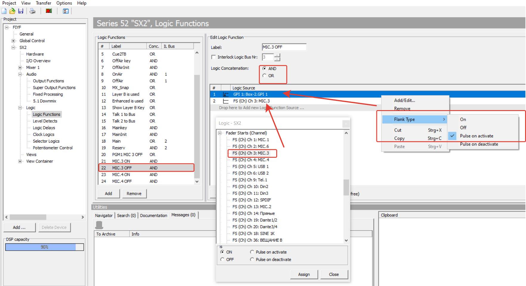Click the Assign button
This screenshot has width=526, height=286.
point(304,274)
